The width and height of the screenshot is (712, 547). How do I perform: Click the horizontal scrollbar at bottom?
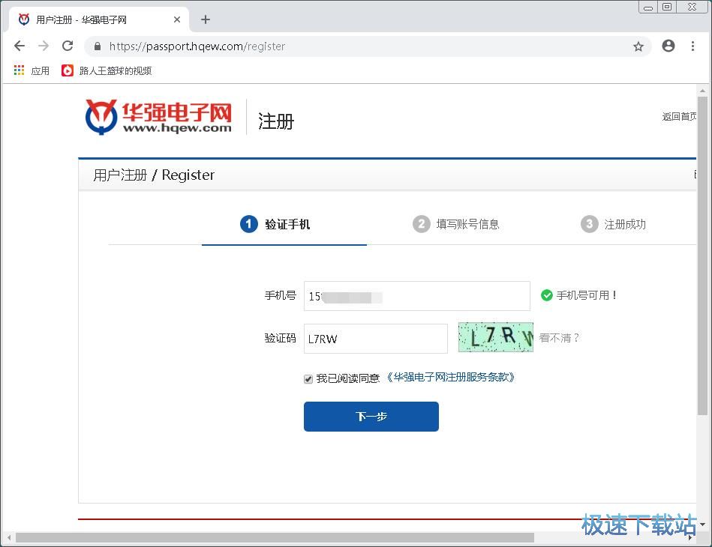click(x=275, y=537)
